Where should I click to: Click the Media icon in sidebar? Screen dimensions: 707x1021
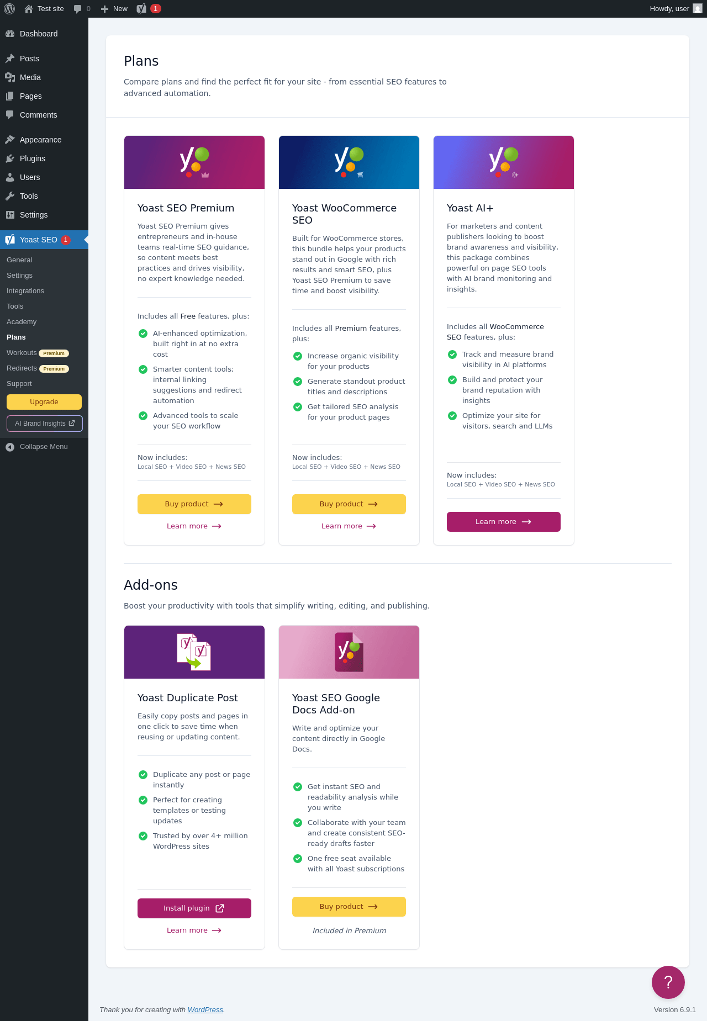pos(10,77)
